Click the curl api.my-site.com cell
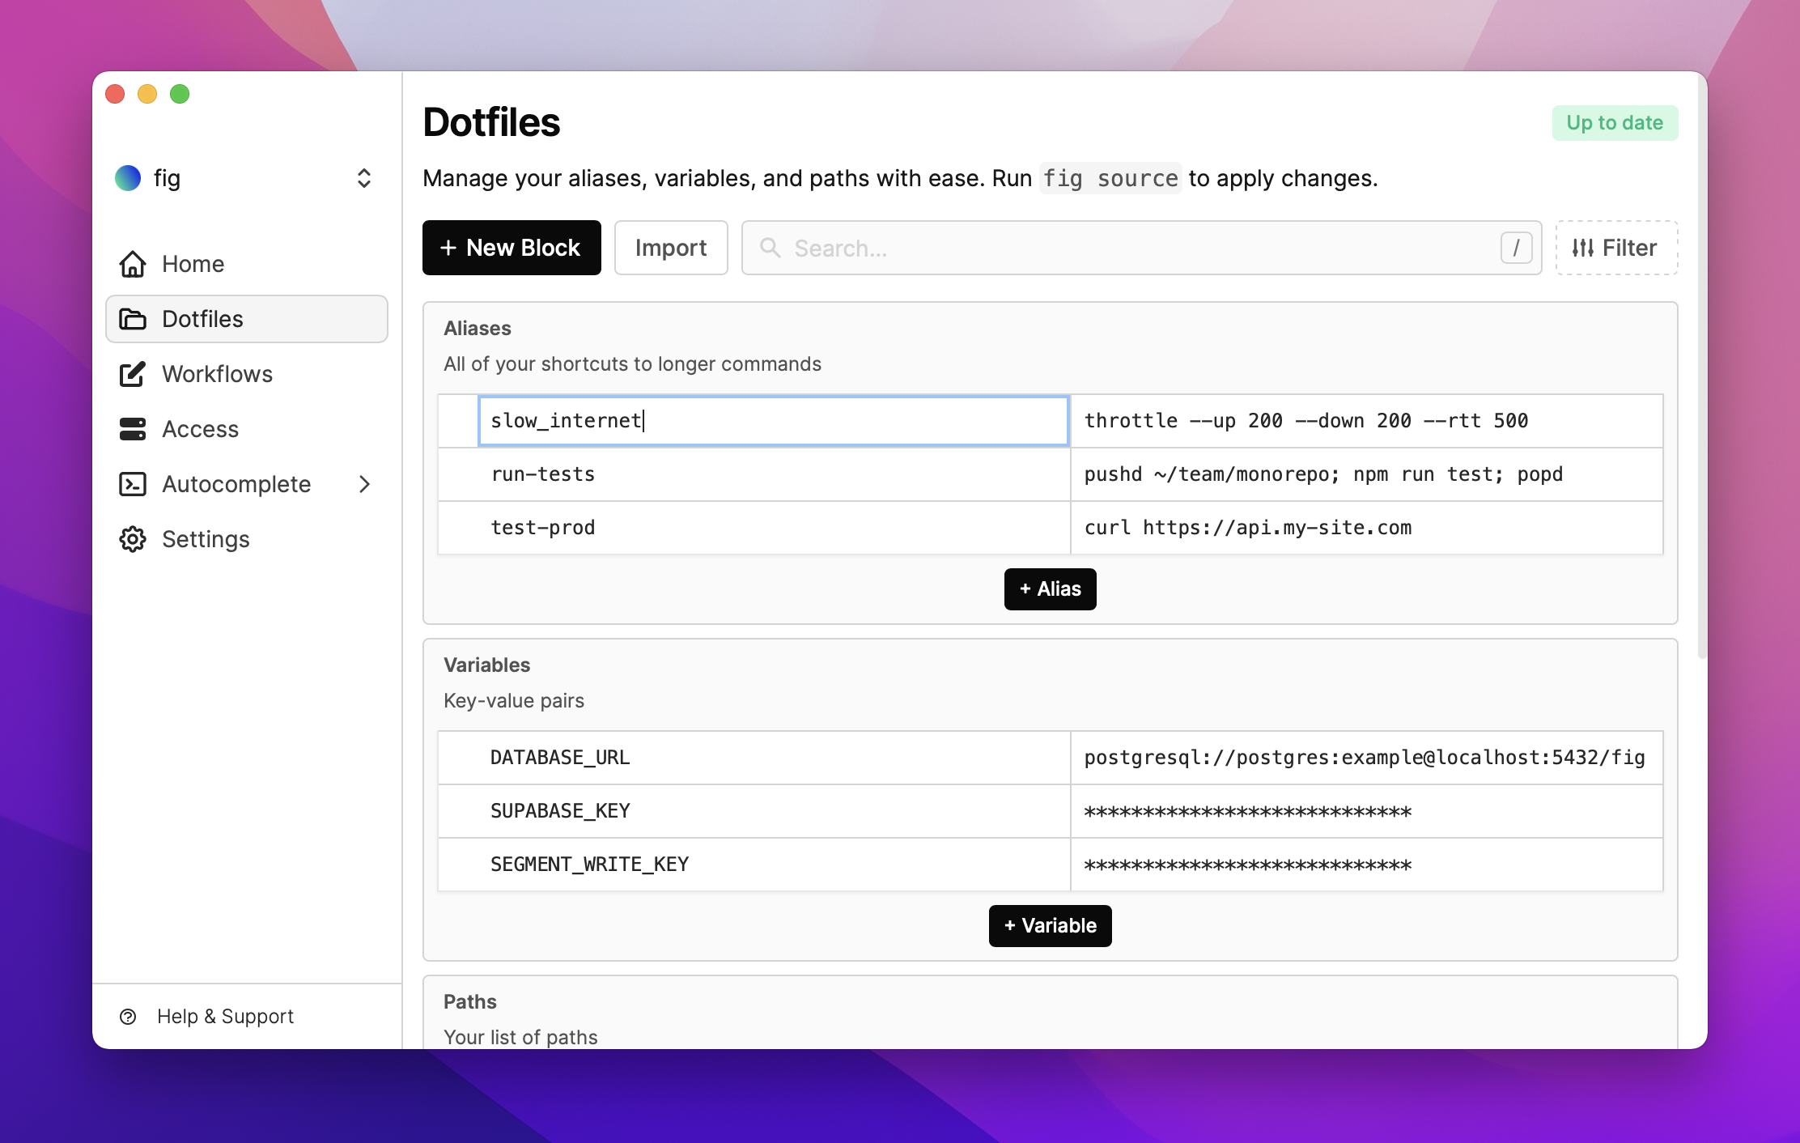 tap(1366, 528)
